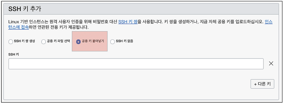Click the '공용 키 붙여넣기' label text
Image resolution: width=284 pixels, height=104 pixels.
pos(93,41)
